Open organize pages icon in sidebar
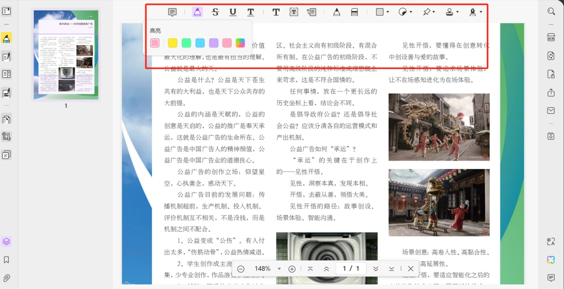 click(7, 120)
